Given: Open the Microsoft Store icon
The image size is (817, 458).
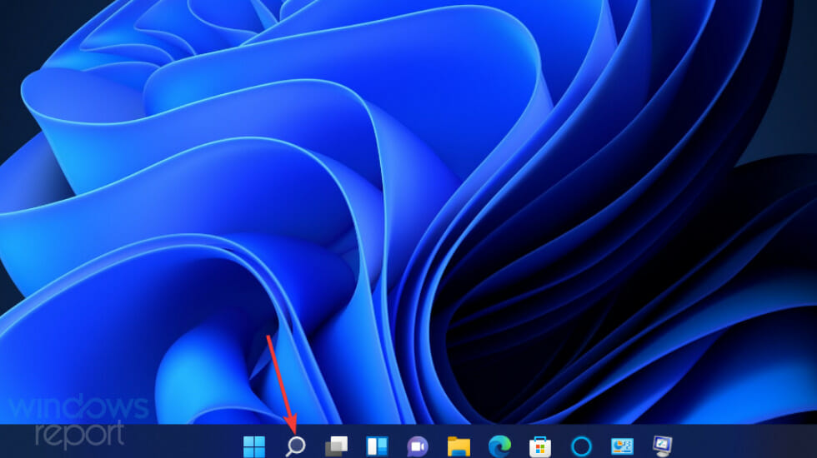Looking at the screenshot, I should pyautogui.click(x=540, y=446).
